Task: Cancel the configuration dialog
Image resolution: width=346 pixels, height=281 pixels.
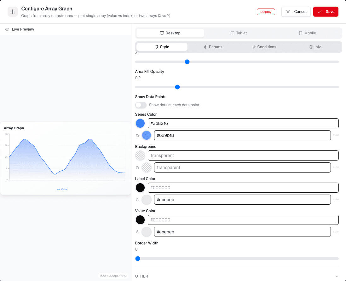Action: tap(296, 12)
